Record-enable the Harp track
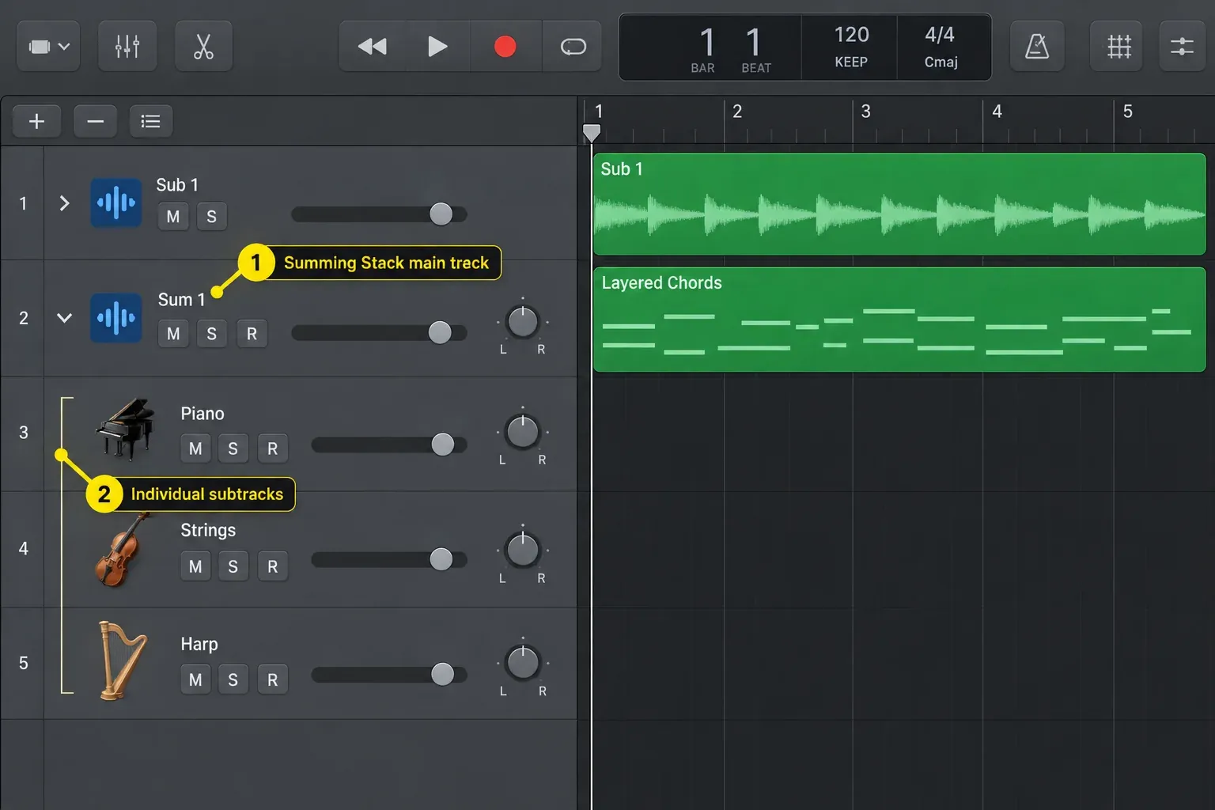 click(272, 679)
